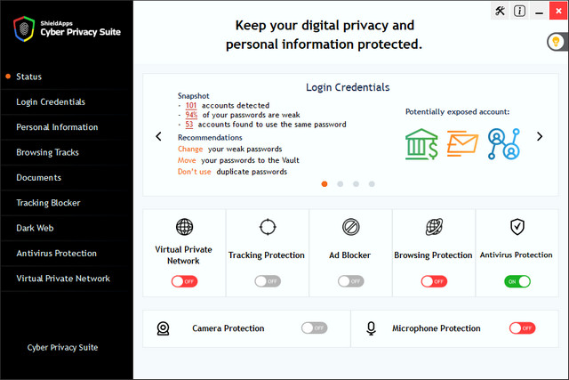Click the Antivirus Protection shield icon
Viewport: 569px width, 380px height.
click(517, 227)
